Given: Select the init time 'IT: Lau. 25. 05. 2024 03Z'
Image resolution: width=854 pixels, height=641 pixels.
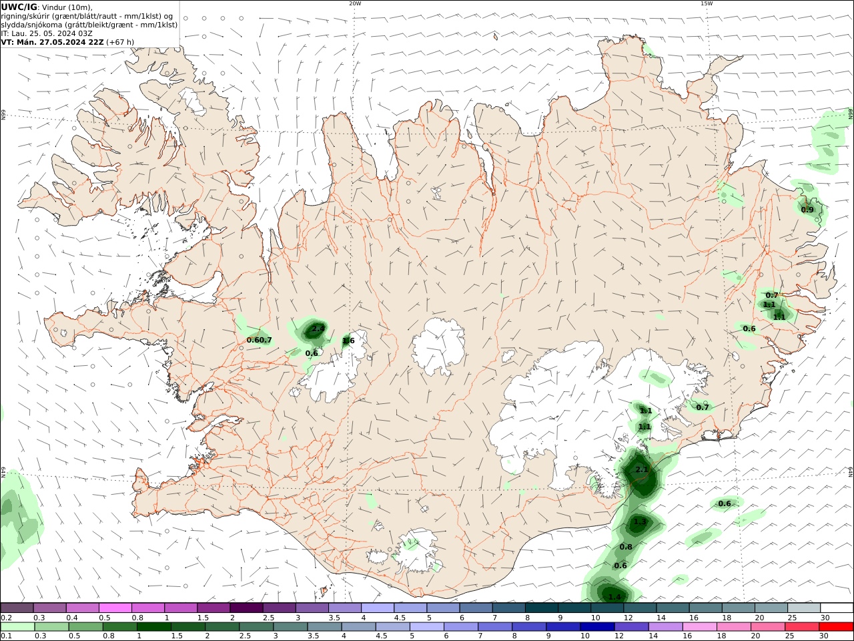Looking at the screenshot, I should point(47,33).
